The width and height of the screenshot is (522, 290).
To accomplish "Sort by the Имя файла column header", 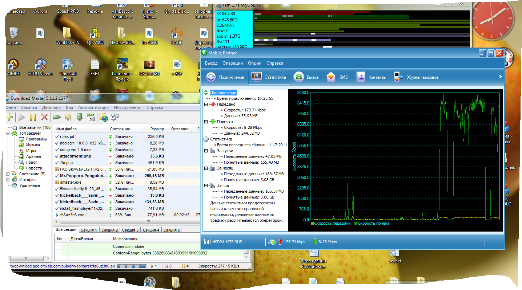I will point(81,129).
